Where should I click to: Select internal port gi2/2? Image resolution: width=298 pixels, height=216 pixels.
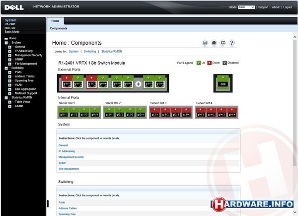(120, 112)
